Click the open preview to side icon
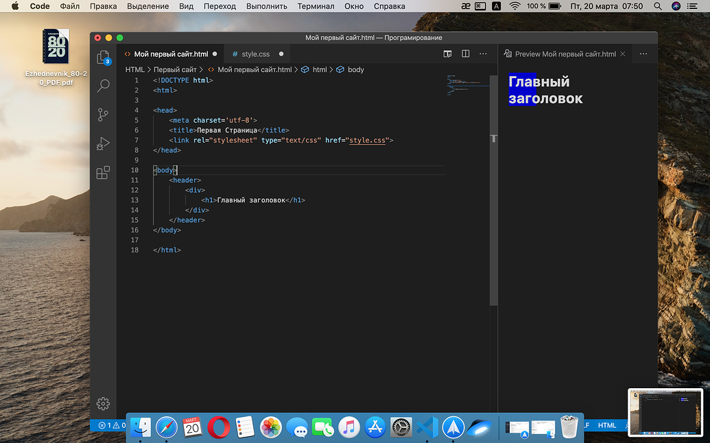Image resolution: width=710 pixels, height=443 pixels. [447, 54]
